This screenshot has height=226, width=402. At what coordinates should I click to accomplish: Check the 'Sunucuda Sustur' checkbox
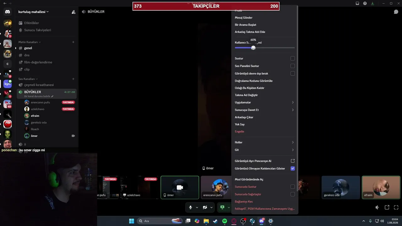(x=293, y=187)
